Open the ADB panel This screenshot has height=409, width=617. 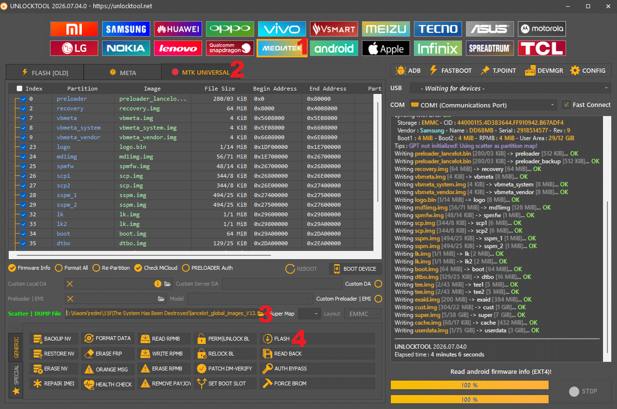point(408,70)
